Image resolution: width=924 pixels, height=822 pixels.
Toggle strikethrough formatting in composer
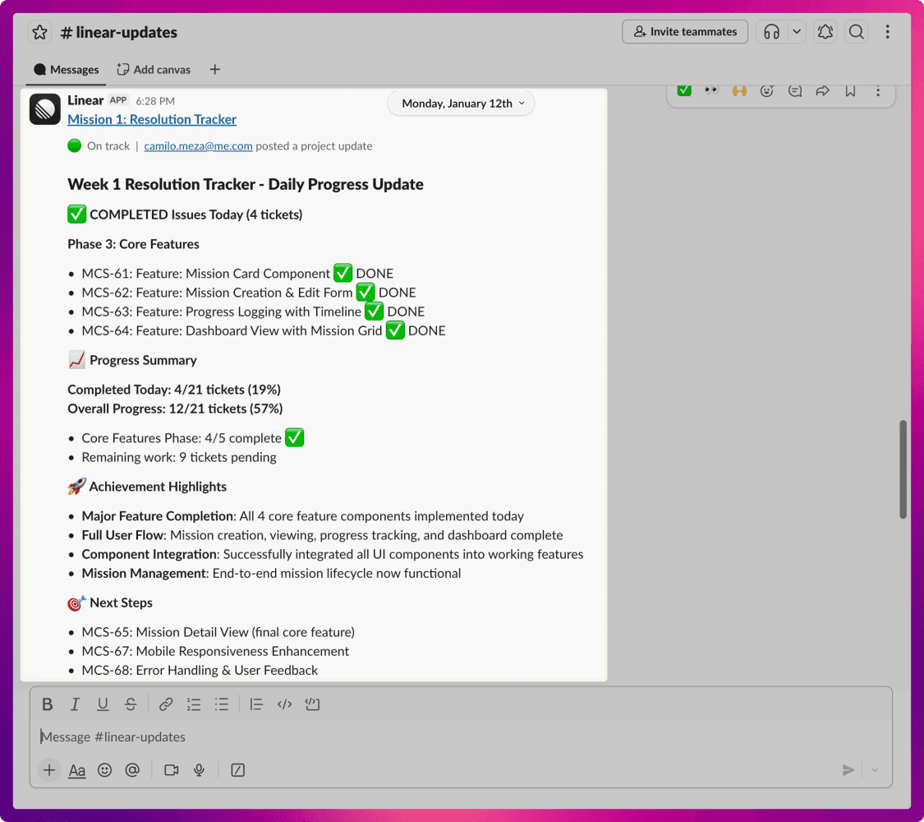(x=131, y=704)
